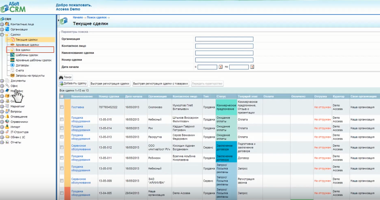Click the Справочники books icon
The height and width of the screenshot is (200, 380).
[x=7, y=122]
